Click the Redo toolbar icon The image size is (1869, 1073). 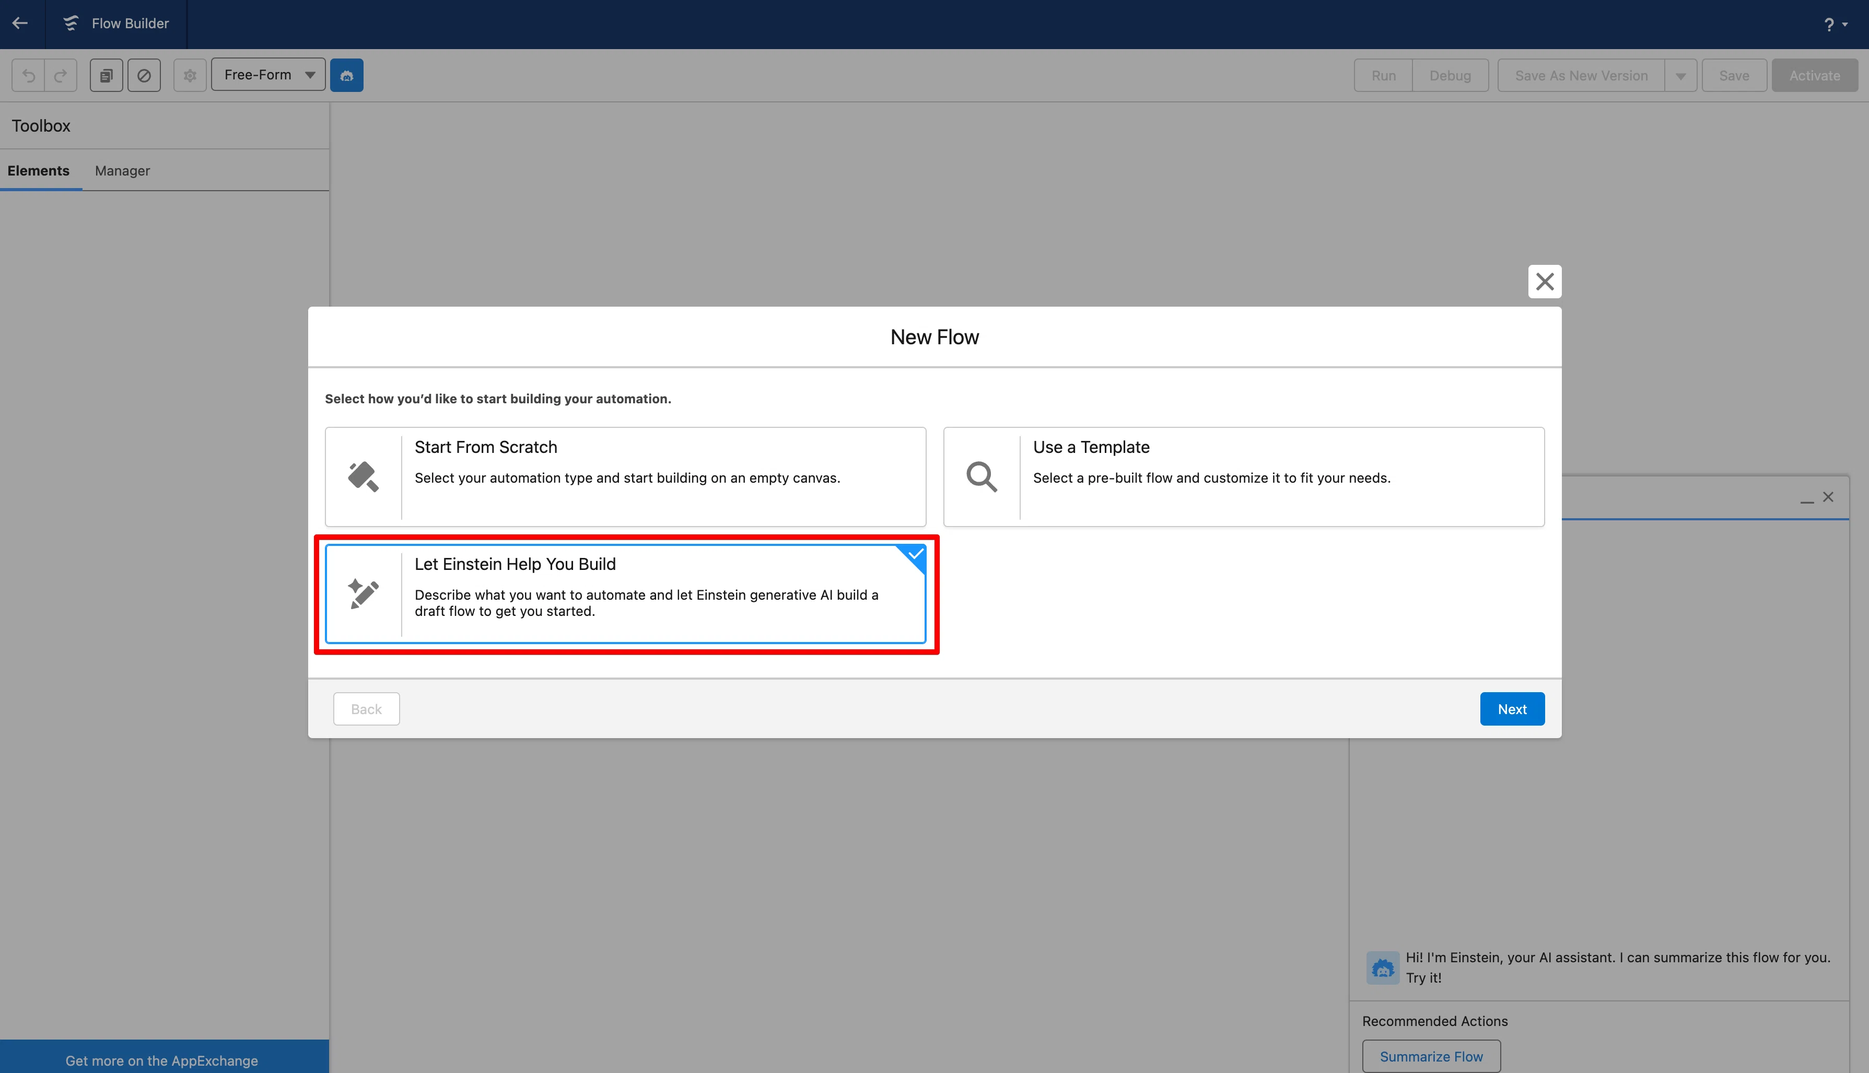[x=61, y=75]
